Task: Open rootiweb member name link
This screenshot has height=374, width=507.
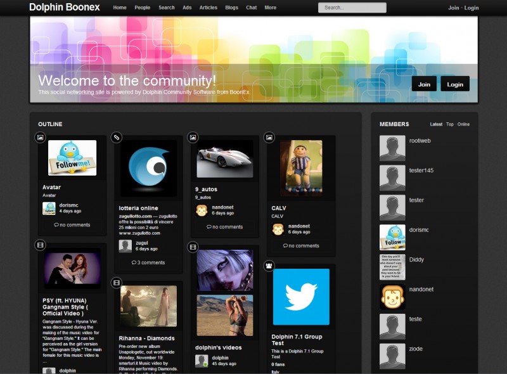Action: coord(420,141)
